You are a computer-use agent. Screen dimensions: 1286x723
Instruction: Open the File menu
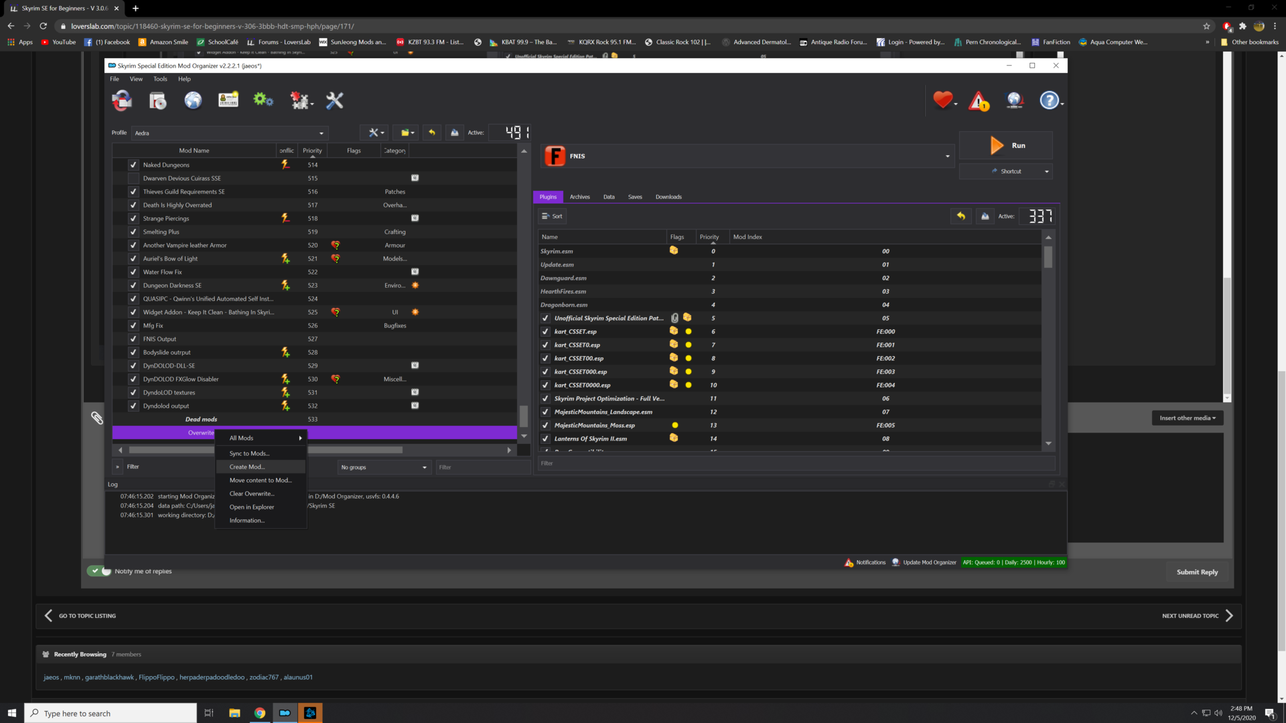coord(115,79)
